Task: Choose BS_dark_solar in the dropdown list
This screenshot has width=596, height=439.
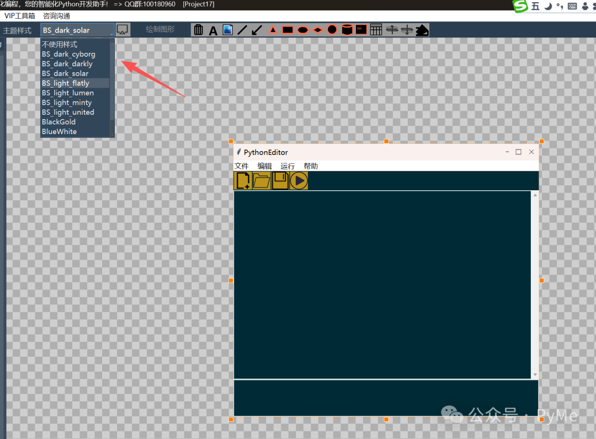Action: tap(75, 73)
